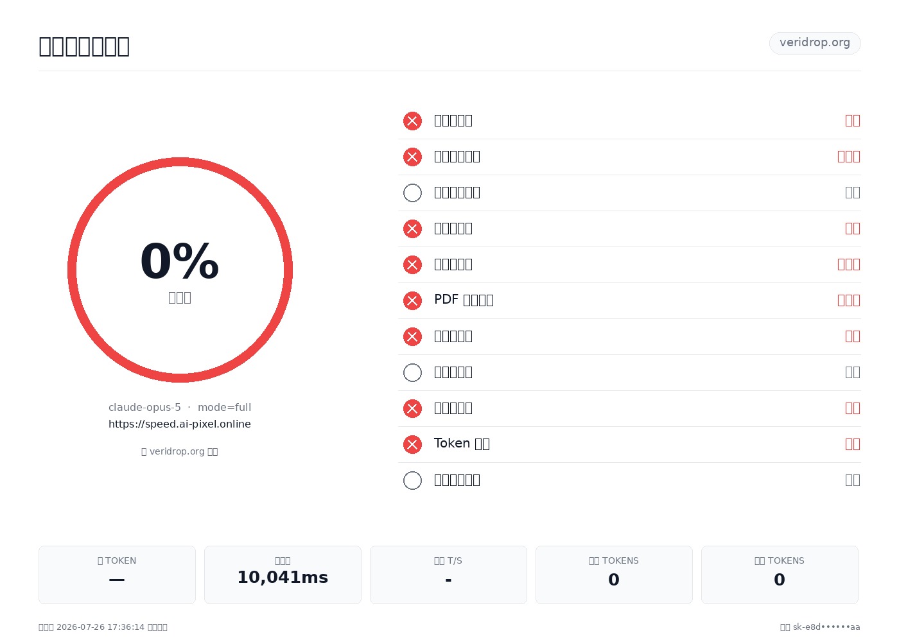Open the https://speed.ai-pixel.online link

pyautogui.click(x=180, y=424)
